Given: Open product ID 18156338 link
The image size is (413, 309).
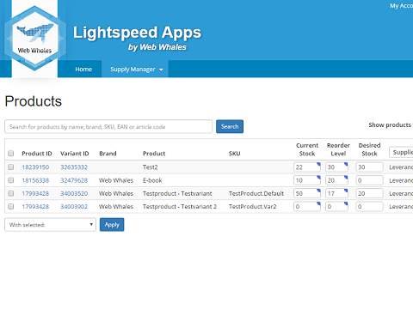Looking at the screenshot, I should pyautogui.click(x=35, y=180).
